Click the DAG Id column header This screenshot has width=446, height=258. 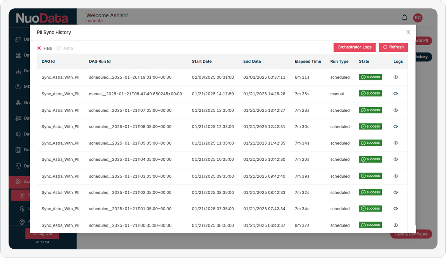(48, 61)
